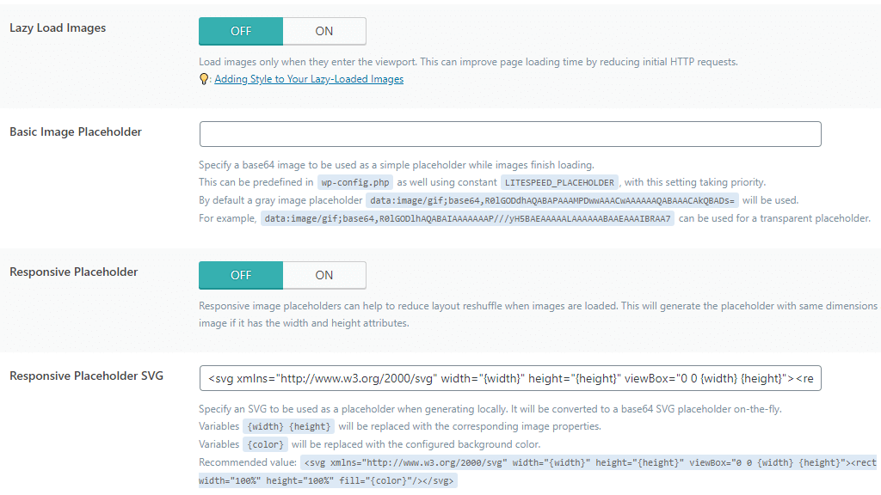Set Responsive Placeholder to OFF
881x495 pixels.
[241, 276]
